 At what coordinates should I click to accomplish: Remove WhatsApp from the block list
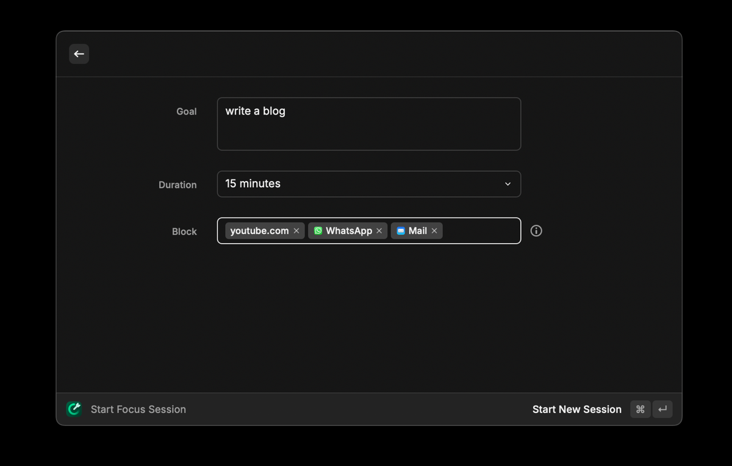[379, 231]
